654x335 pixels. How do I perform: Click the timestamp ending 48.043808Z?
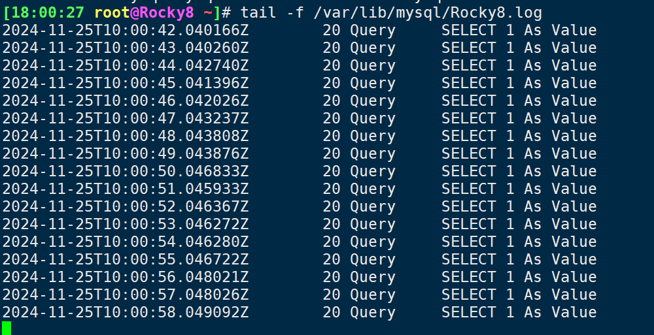pos(126,136)
